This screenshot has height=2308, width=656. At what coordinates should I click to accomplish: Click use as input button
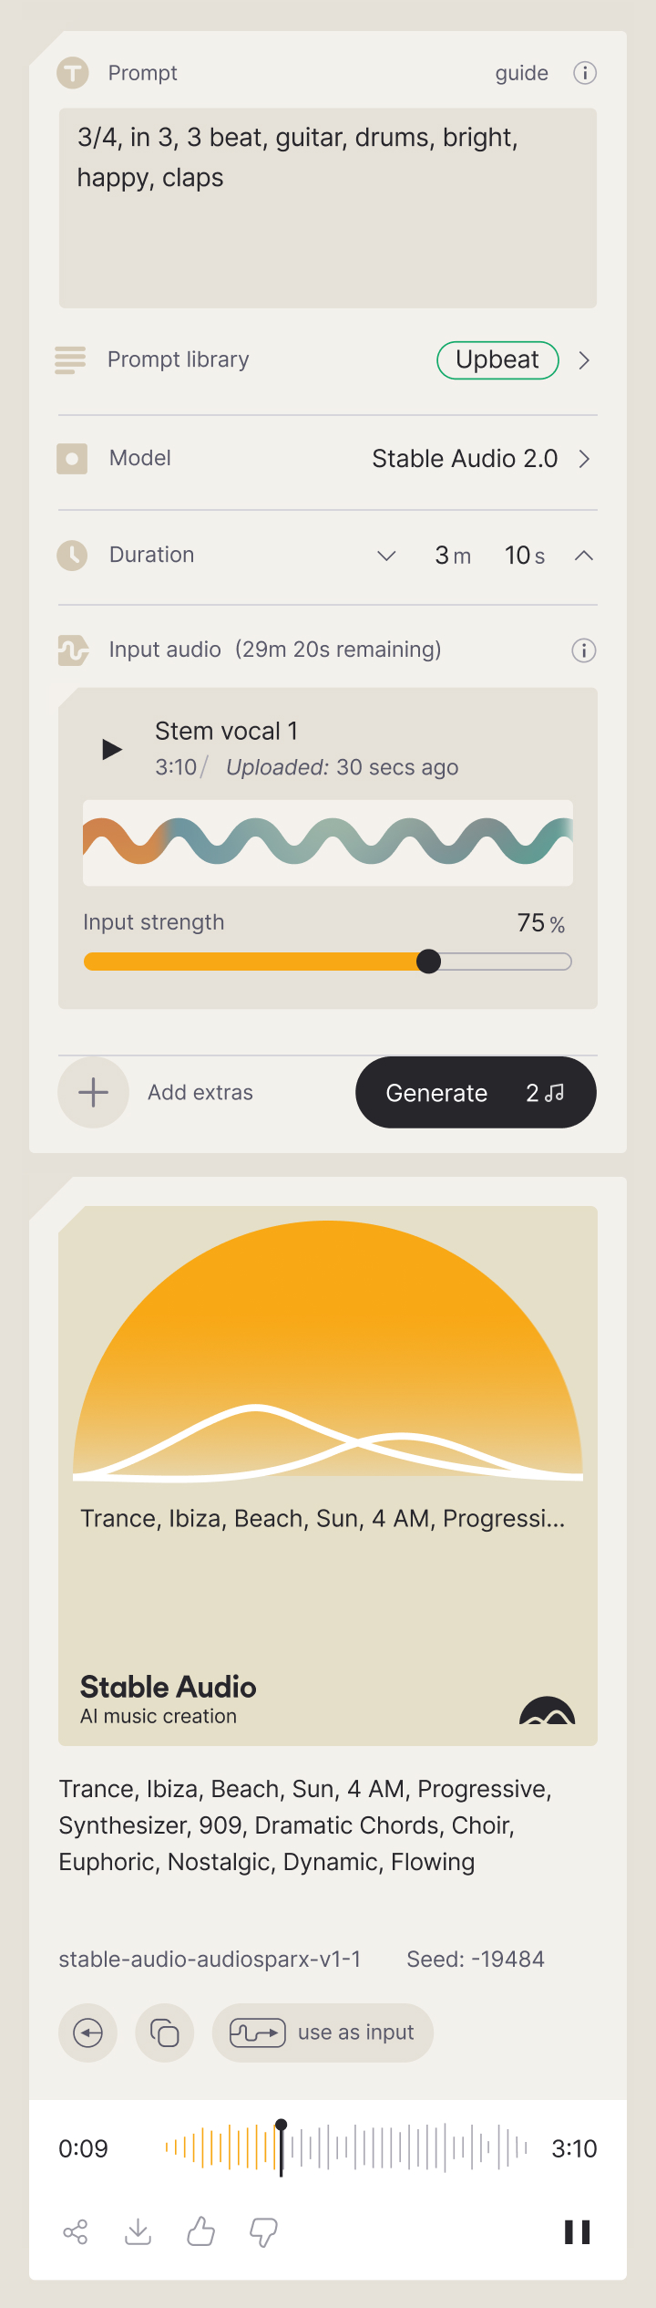coord(323,2032)
